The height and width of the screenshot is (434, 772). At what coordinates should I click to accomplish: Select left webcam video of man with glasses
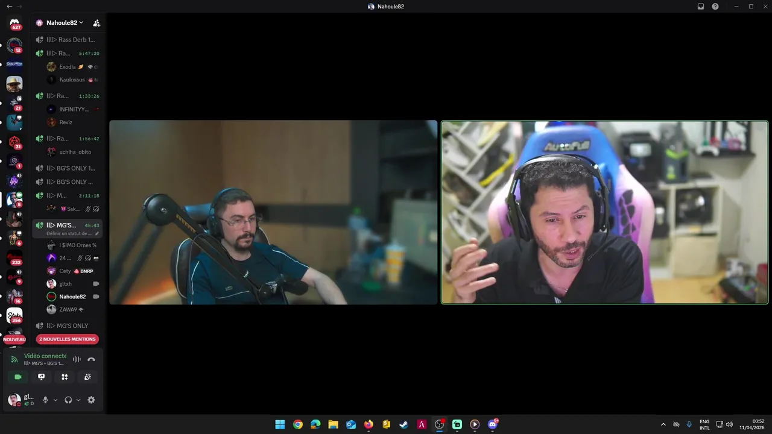point(273,212)
